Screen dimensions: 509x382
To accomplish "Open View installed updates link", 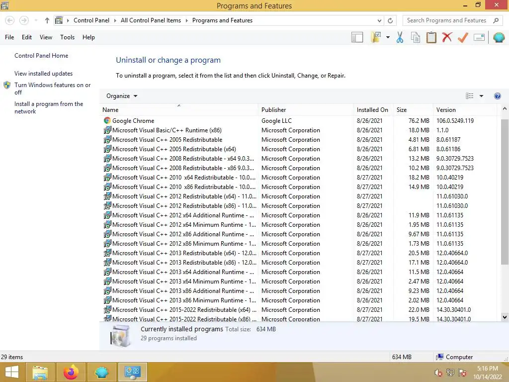I will [x=44, y=74].
